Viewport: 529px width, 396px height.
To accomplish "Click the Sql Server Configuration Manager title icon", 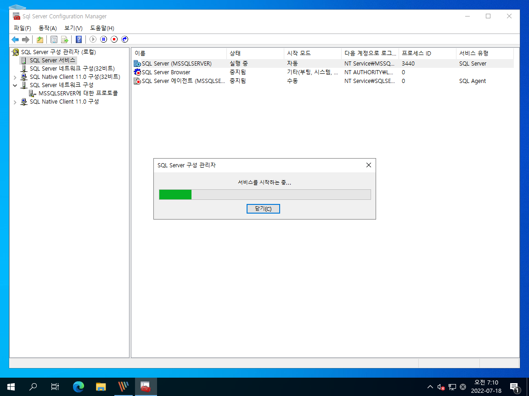I will point(17,16).
